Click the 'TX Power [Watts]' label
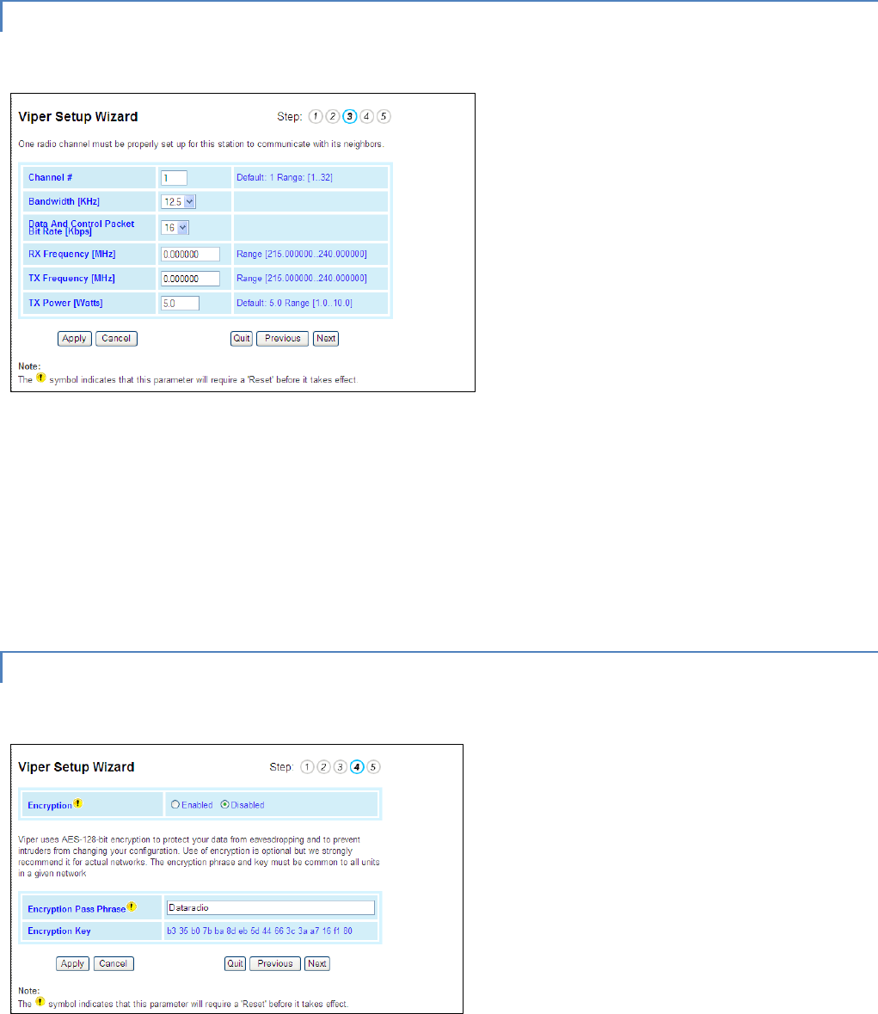The image size is (878, 1014). point(65,303)
